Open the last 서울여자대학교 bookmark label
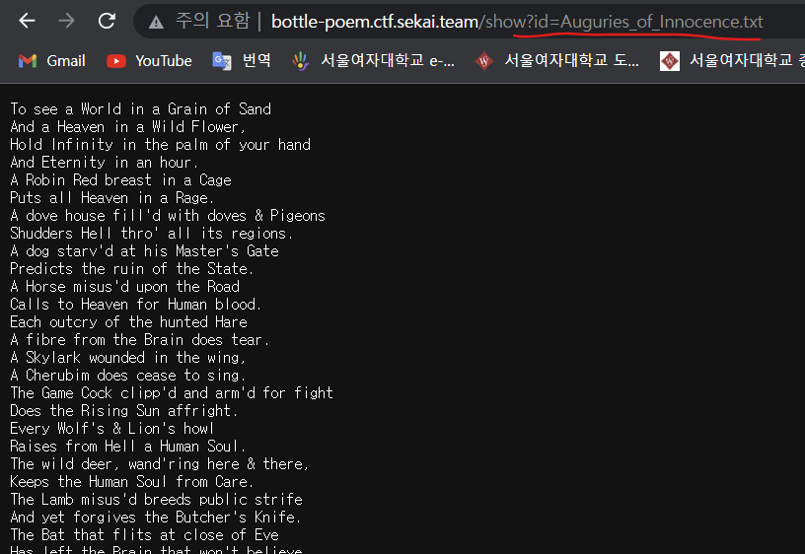 tap(747, 60)
